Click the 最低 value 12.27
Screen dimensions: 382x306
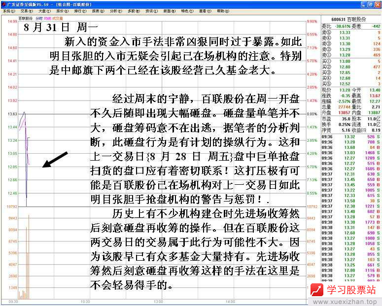pos(375,101)
